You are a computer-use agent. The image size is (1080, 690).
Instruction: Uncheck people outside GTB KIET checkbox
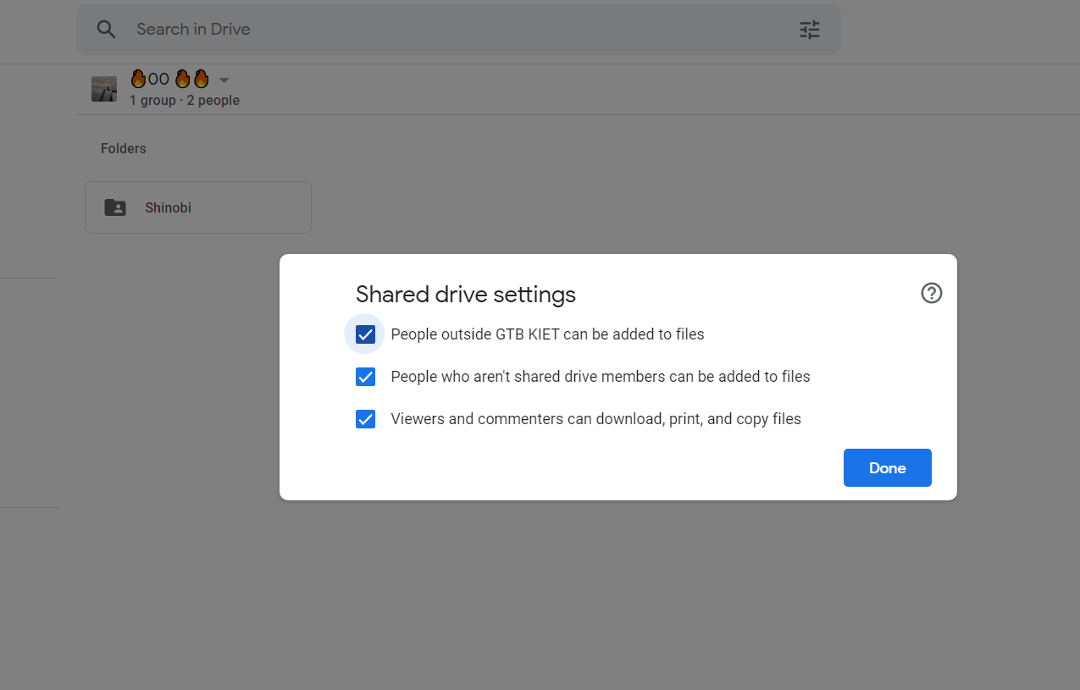tap(365, 334)
